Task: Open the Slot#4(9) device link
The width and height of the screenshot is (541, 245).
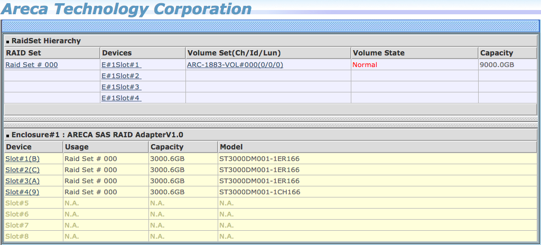Action: tap(22, 192)
